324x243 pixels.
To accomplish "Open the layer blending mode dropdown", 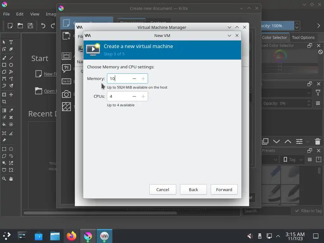I will [x=287, y=93].
